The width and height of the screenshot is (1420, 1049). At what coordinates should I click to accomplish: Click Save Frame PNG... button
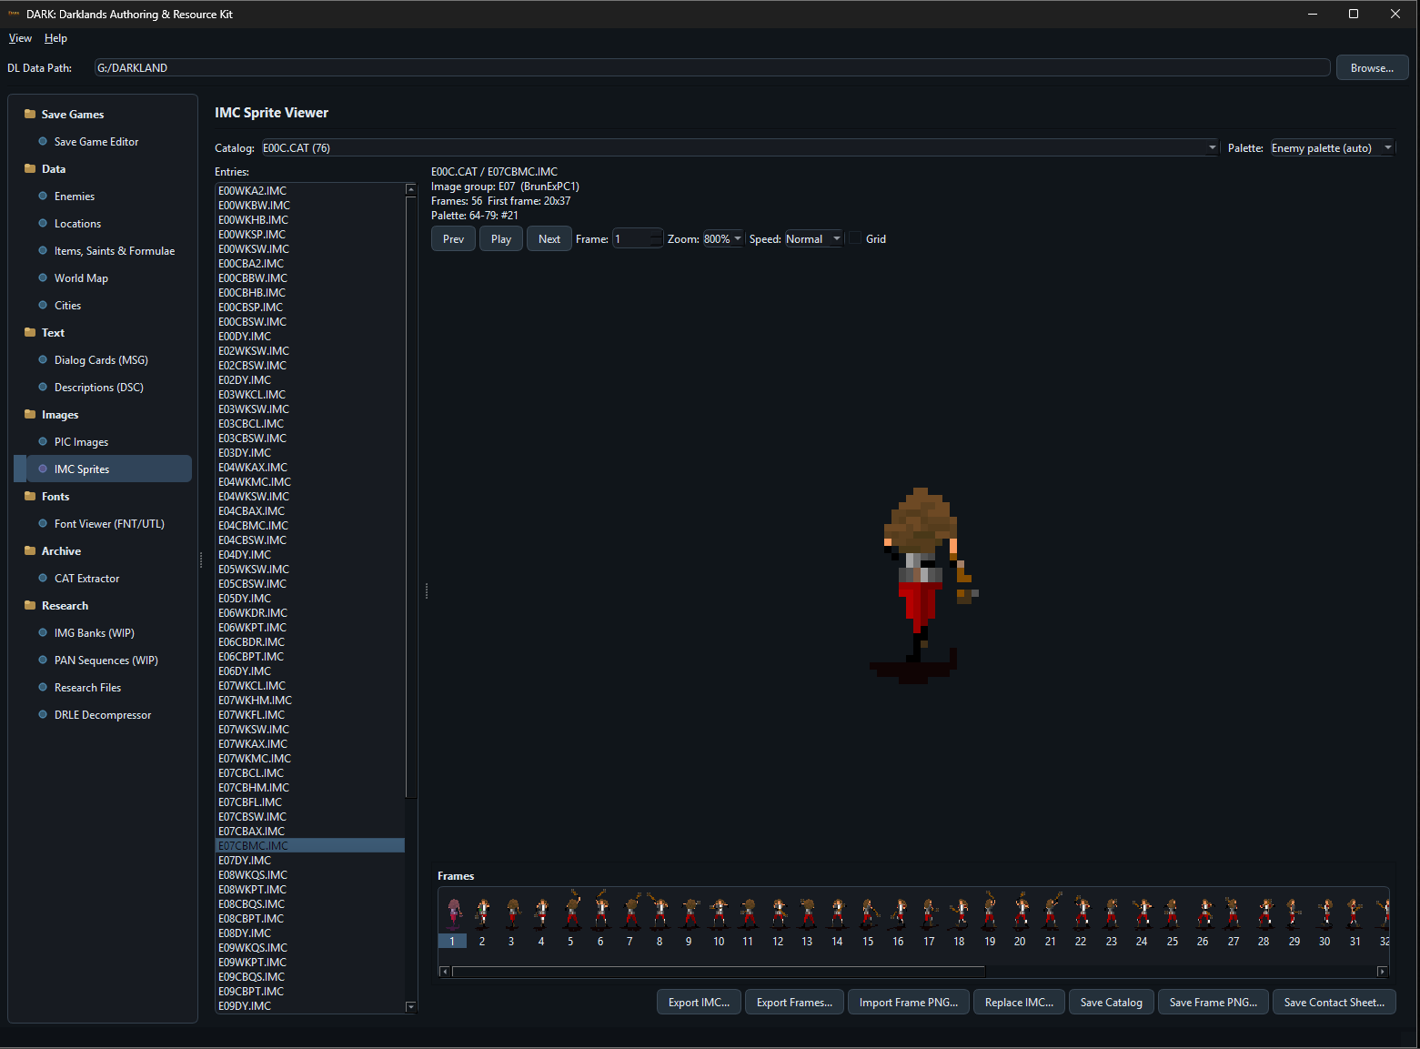[1214, 1003]
